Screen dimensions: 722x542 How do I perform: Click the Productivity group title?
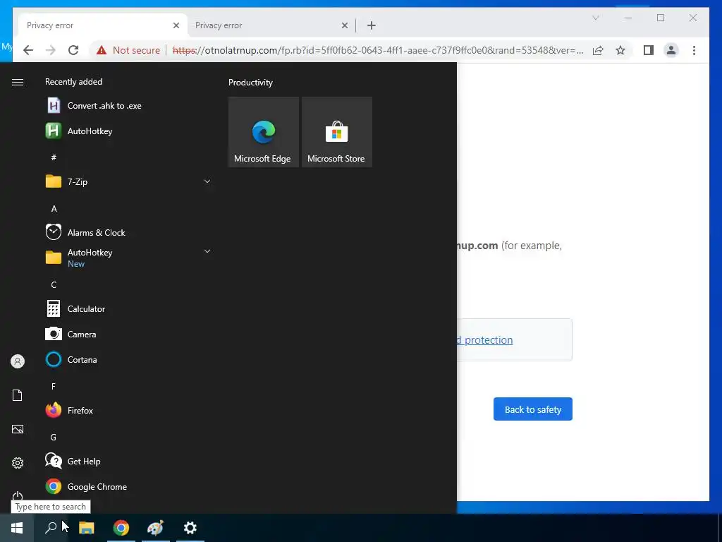point(250,83)
